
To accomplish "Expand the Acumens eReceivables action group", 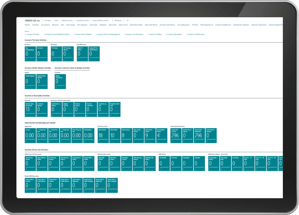I will pos(174,34).
